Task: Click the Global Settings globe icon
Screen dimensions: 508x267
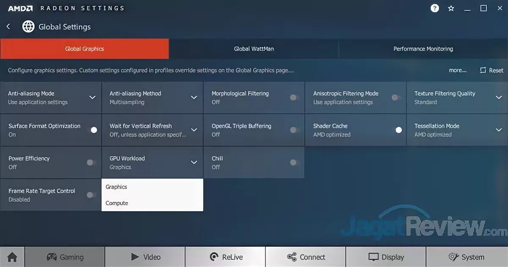Action: pos(28,27)
